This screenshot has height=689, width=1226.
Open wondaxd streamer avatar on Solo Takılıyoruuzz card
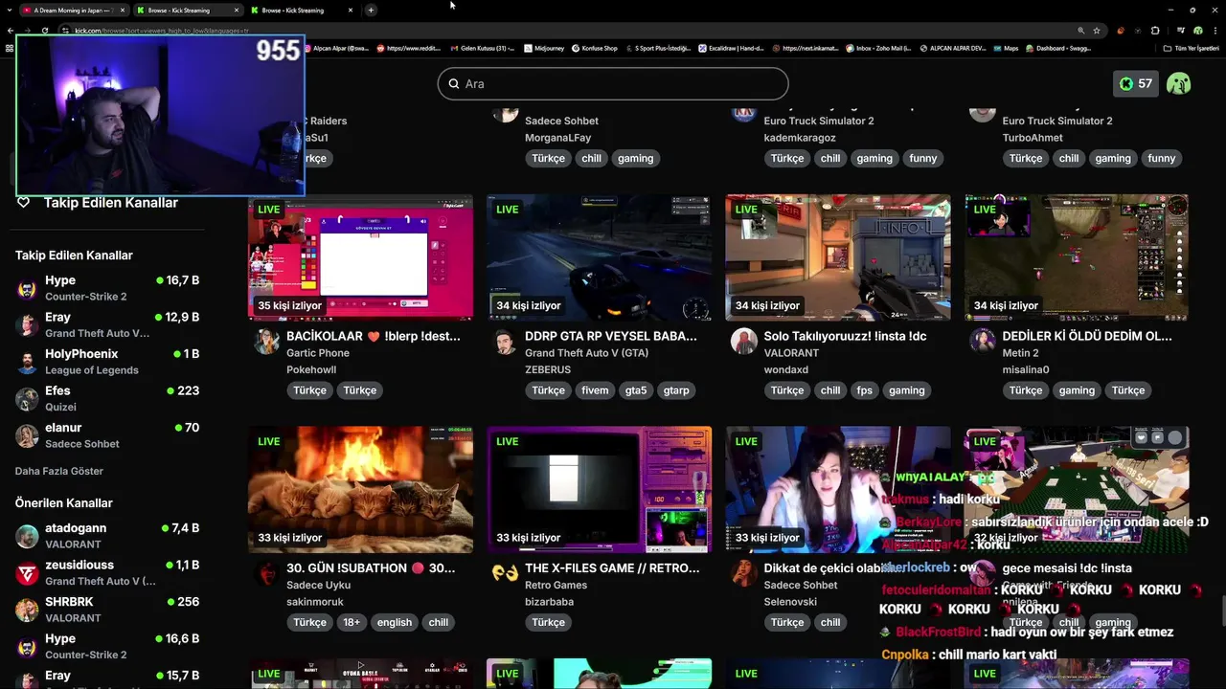click(743, 342)
